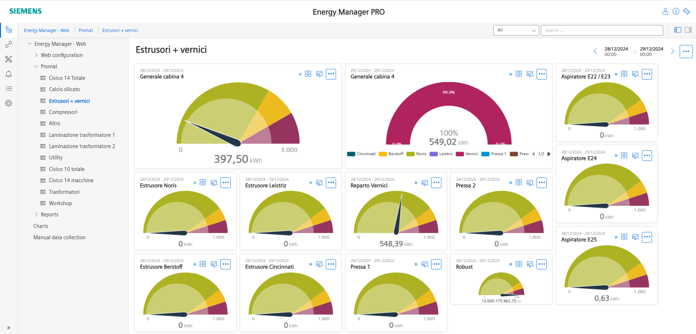Toggle the blue dot on Generale cabina 4

[300, 74]
